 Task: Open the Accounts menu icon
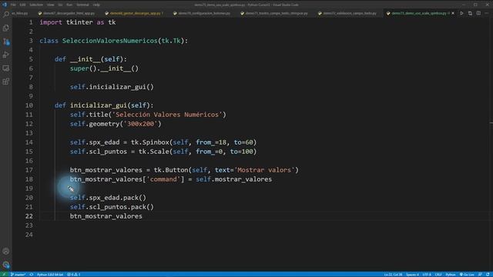pyautogui.click(x=6, y=251)
